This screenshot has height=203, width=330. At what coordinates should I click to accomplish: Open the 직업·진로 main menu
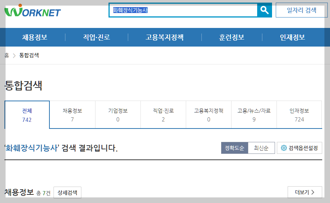click(97, 37)
